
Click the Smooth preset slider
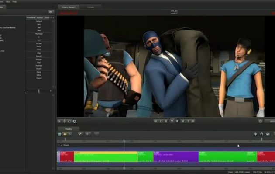point(39,56)
